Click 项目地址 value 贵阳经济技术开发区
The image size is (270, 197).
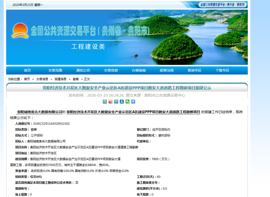(43, 153)
